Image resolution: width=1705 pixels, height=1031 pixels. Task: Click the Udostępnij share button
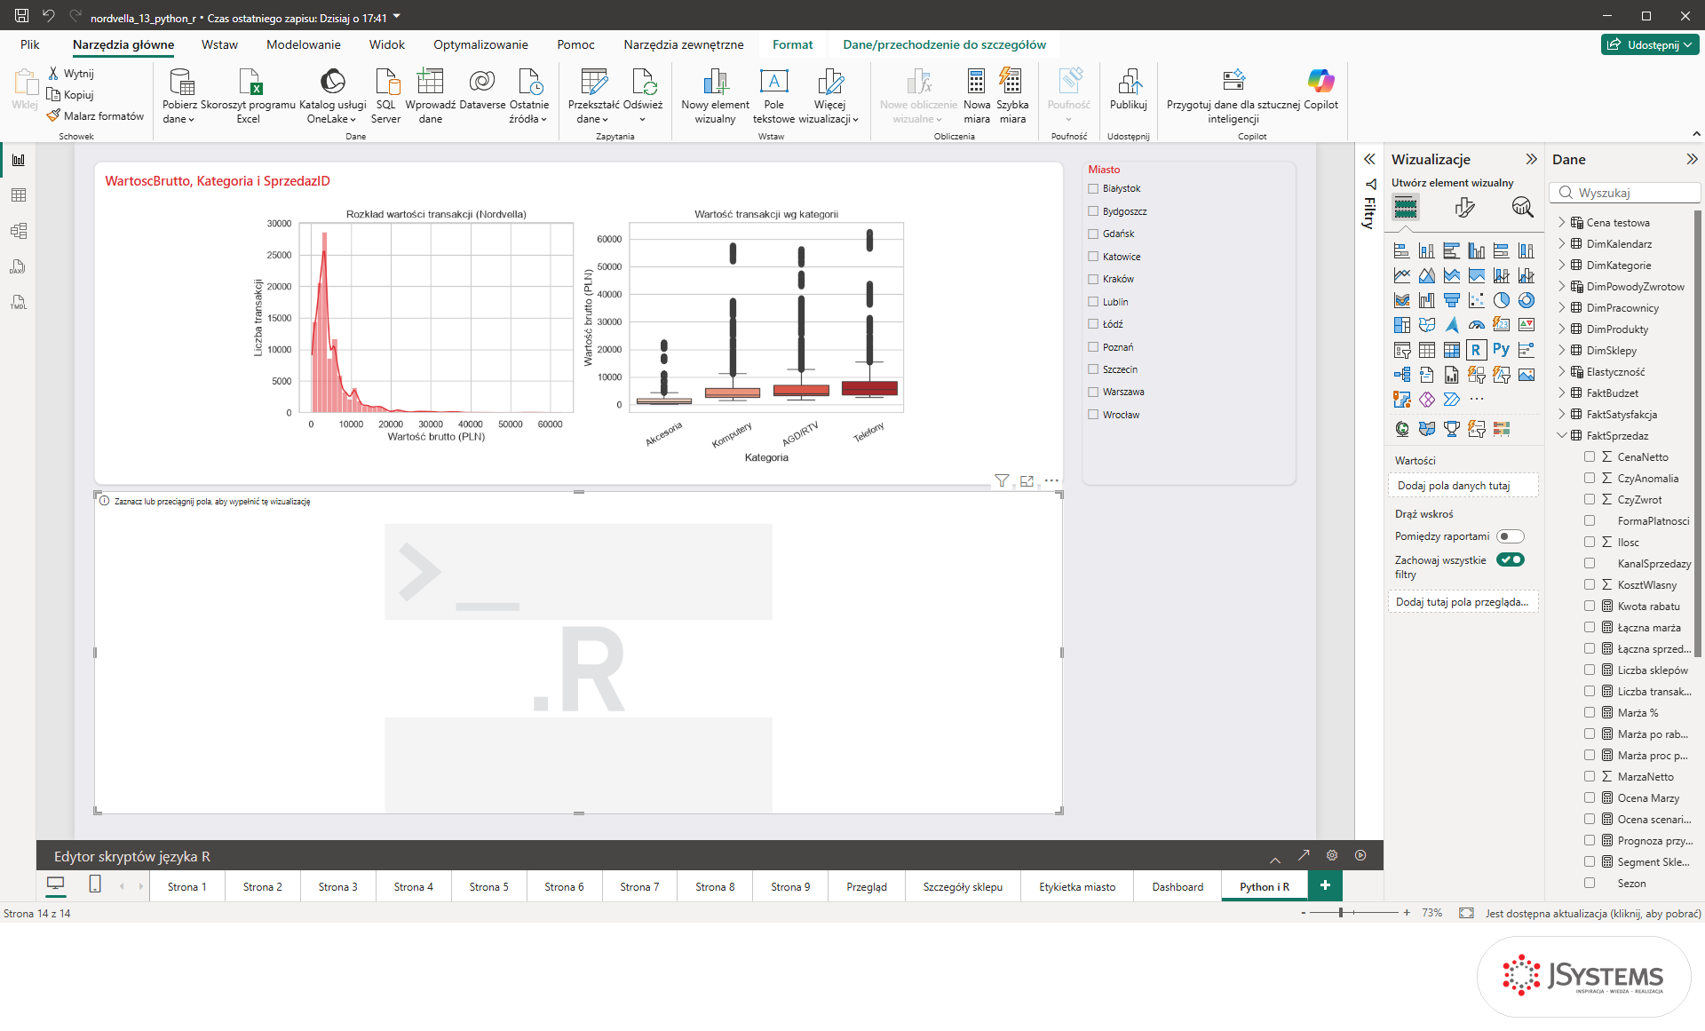(1650, 44)
